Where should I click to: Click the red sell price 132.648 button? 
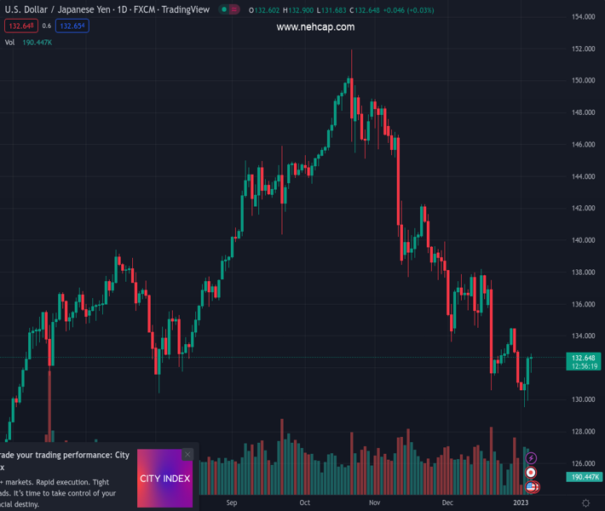(x=21, y=26)
